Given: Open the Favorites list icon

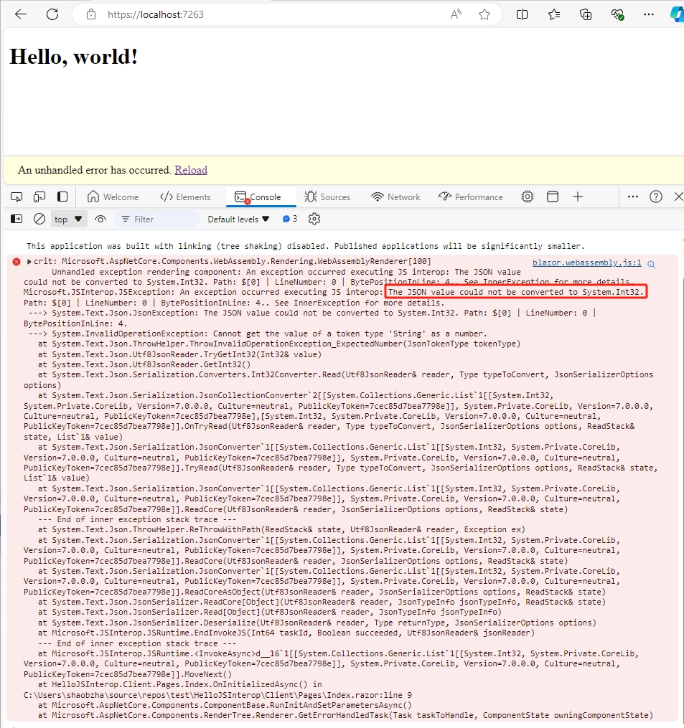Looking at the screenshot, I should [x=553, y=14].
